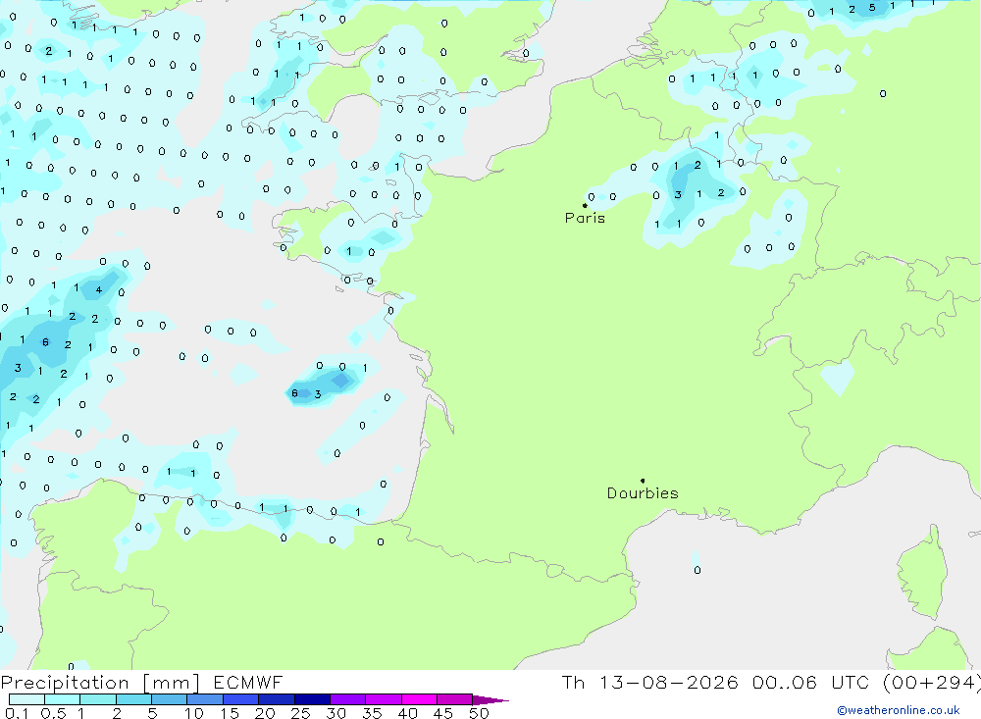This screenshot has height=719, width=981.
Task: Click the legend scale label 20
Action: click(265, 713)
